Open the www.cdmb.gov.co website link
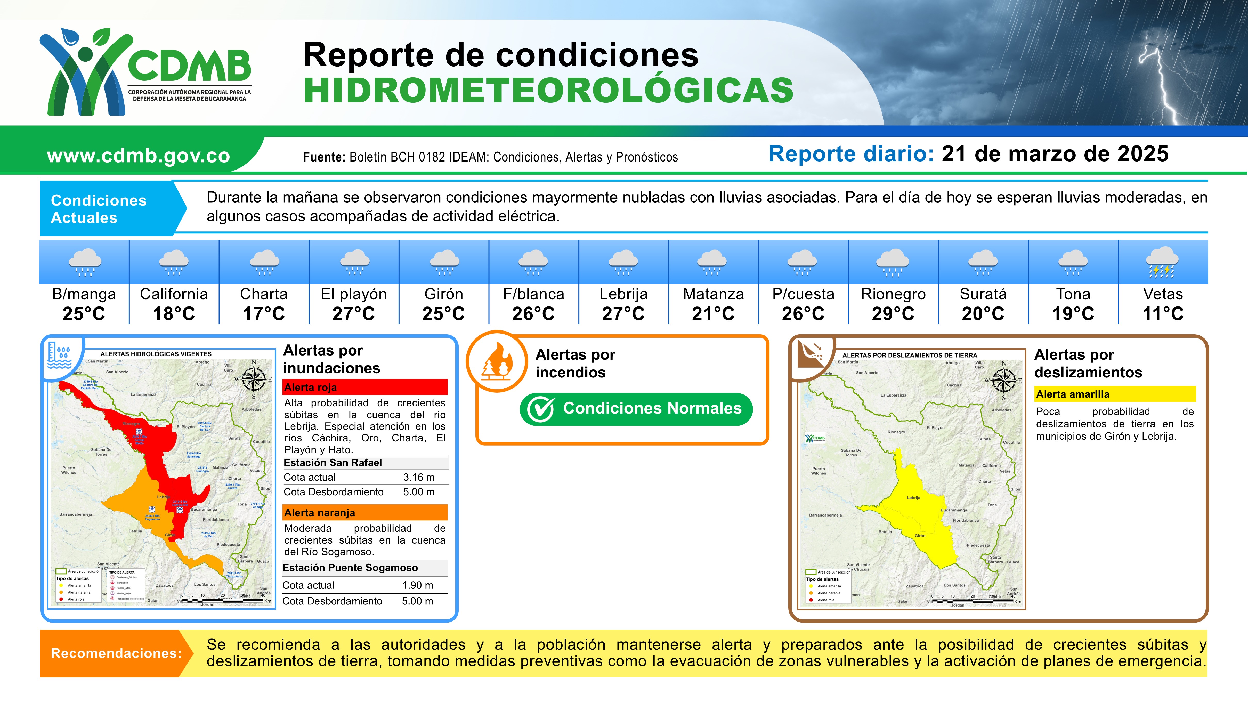The height and width of the screenshot is (702, 1248). pyautogui.click(x=139, y=156)
